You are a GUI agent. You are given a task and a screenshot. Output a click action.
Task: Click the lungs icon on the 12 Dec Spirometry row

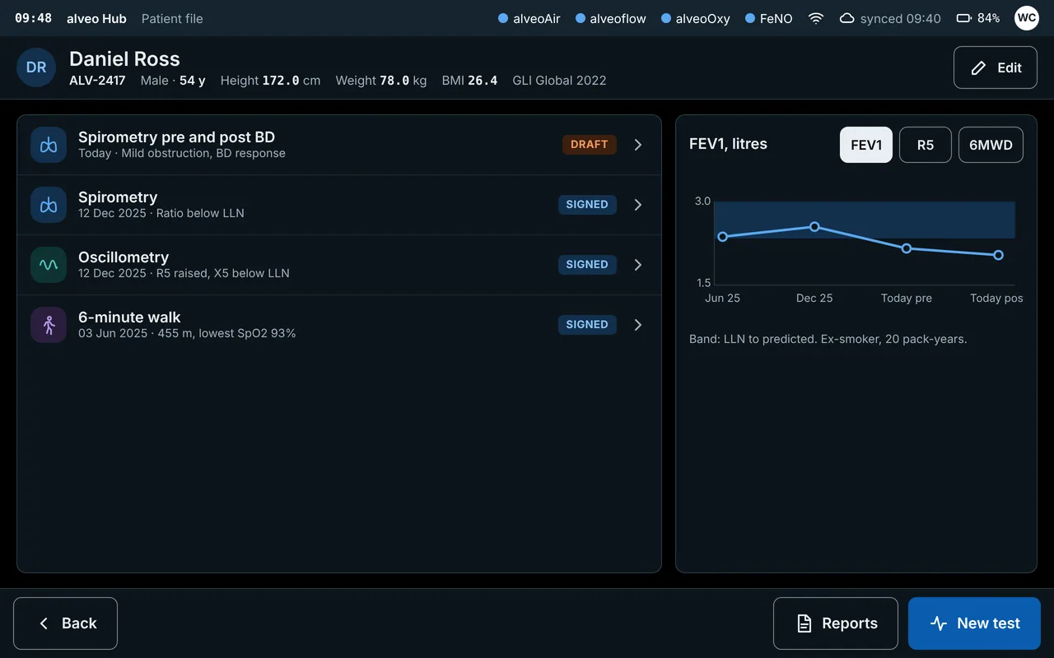coord(49,205)
